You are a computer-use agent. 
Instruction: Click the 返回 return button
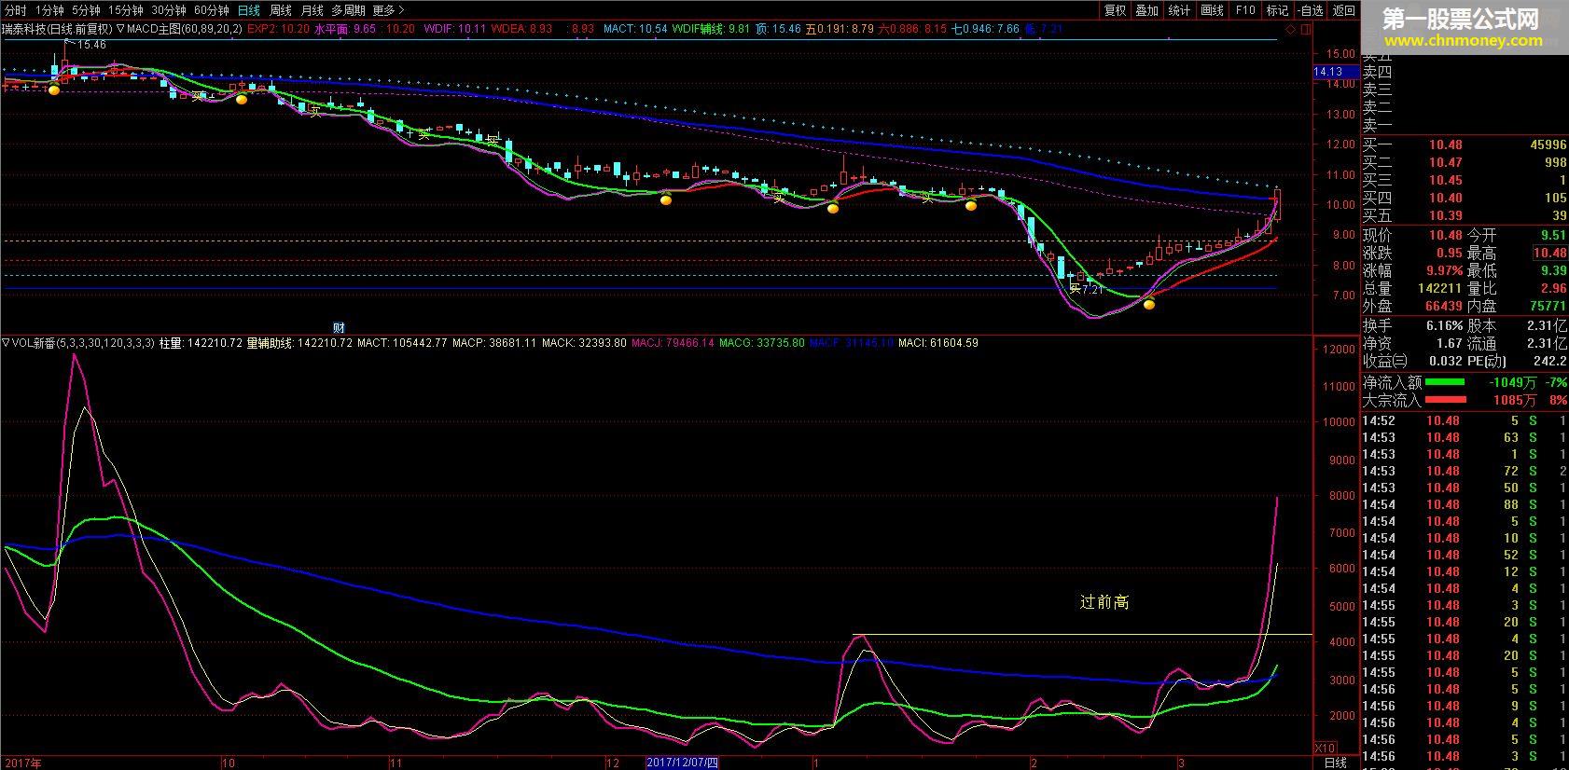pyautogui.click(x=1343, y=10)
